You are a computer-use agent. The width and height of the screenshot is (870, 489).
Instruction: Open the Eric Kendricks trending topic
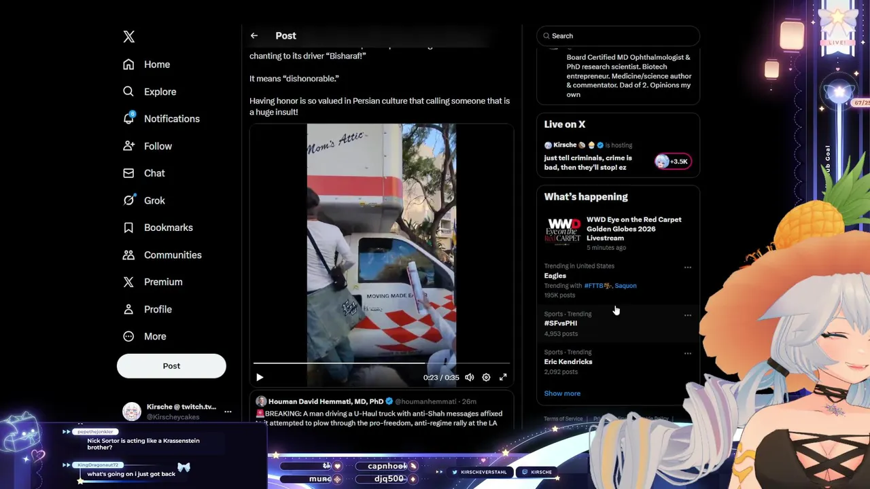point(568,362)
